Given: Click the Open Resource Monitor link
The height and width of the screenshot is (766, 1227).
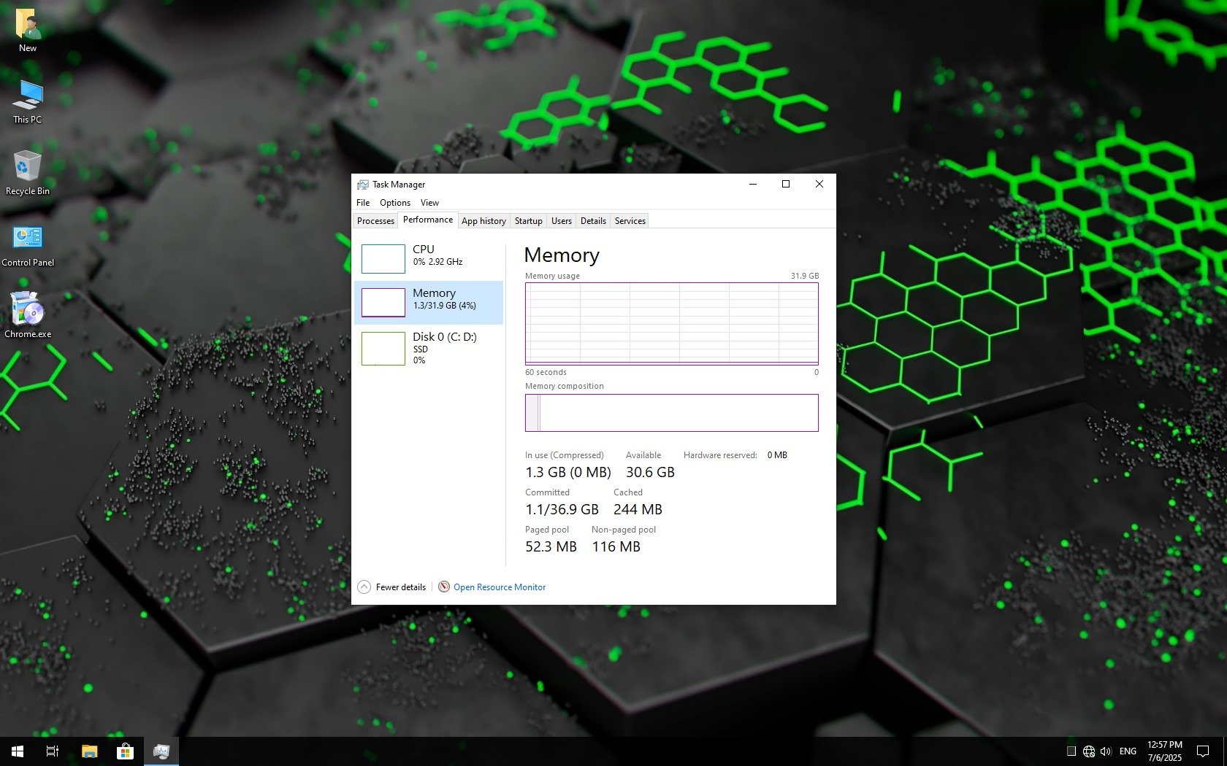Looking at the screenshot, I should point(500,587).
